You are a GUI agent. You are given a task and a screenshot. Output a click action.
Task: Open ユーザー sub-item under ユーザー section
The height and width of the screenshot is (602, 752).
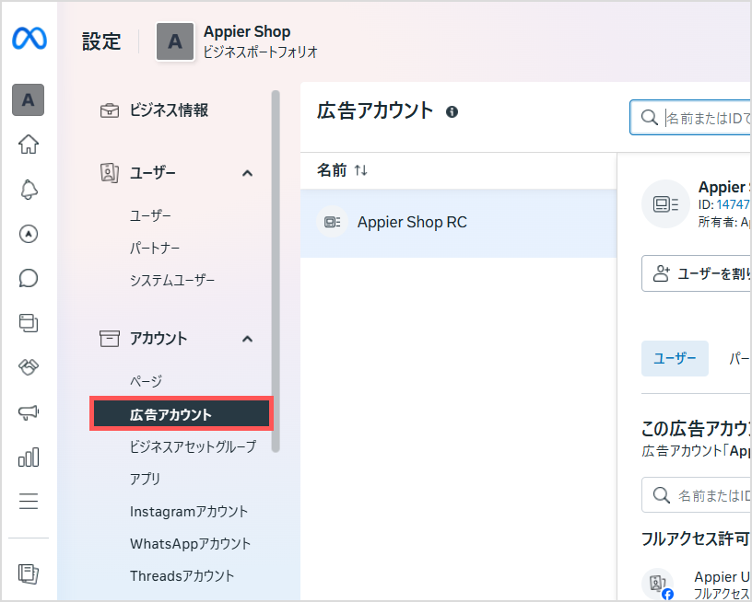click(150, 216)
